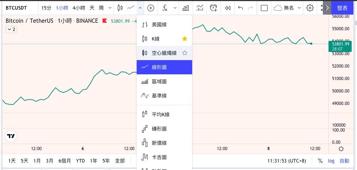
Task: Set date range to 1年
Action: (94, 161)
